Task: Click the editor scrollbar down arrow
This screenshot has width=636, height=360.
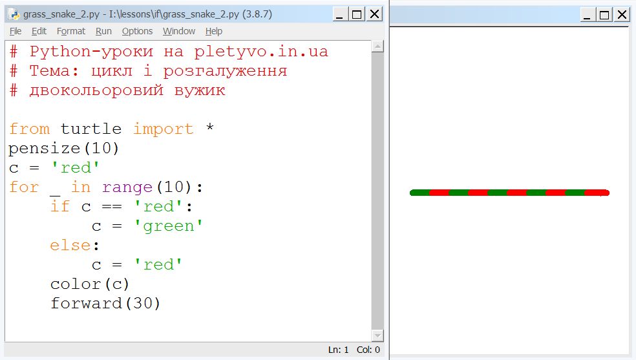Action: pyautogui.click(x=377, y=335)
